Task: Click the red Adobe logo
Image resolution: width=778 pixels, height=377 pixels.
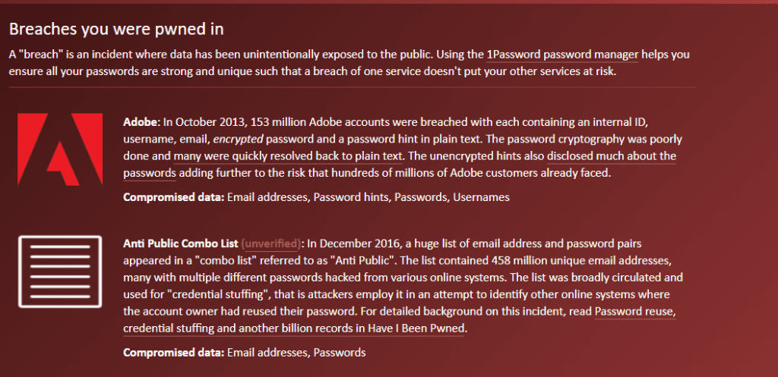Action: click(60, 149)
